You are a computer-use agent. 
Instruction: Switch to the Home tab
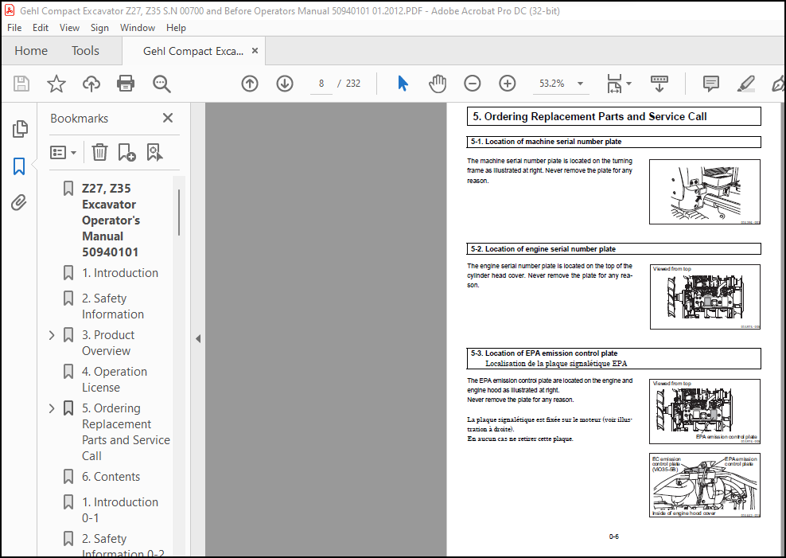click(31, 51)
